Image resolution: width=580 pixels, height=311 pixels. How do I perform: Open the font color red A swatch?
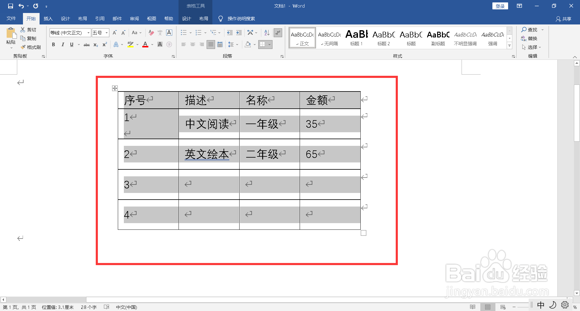coord(145,44)
